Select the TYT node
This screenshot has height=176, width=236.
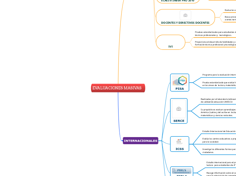[x=171, y=42]
